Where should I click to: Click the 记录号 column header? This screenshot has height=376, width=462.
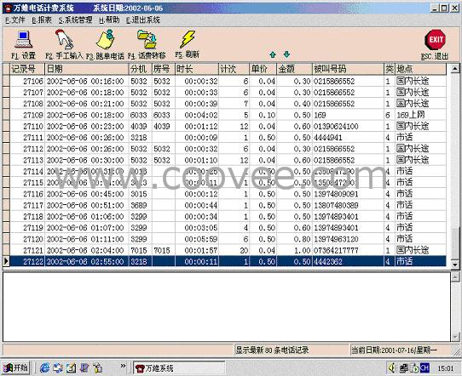[27, 69]
